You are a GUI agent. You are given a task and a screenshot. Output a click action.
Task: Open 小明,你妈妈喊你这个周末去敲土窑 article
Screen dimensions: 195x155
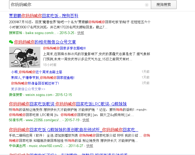(36, 72)
